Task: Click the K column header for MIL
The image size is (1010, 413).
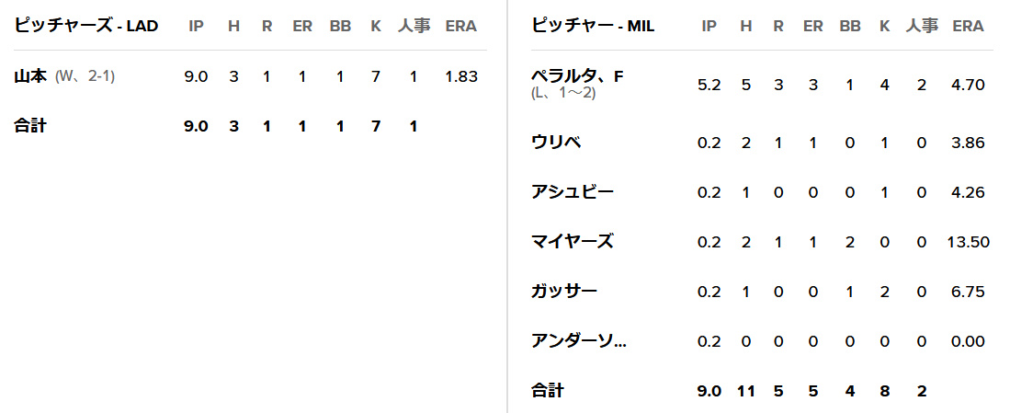Action: coord(884,26)
